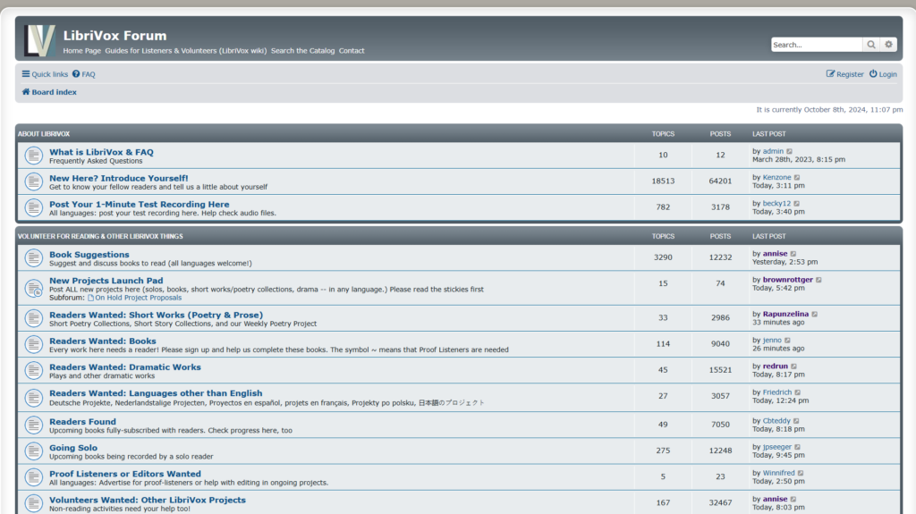View latest post icon next to Friedrich
Image resolution: width=916 pixels, height=514 pixels.
coord(798,392)
